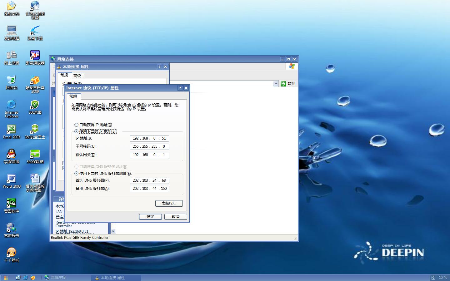Click the 确定 button

pyautogui.click(x=150, y=217)
